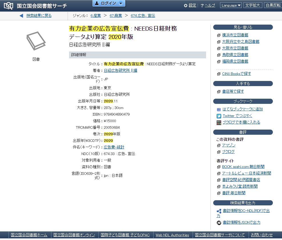Image resolution: width=282 pixels, height=240 pixels.
Task: Click external link icon beside 鳥取県立図書館
Action: click(x=219, y=55)
